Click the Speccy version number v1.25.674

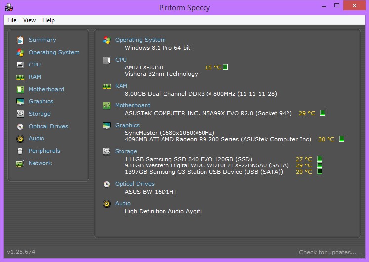21,252
